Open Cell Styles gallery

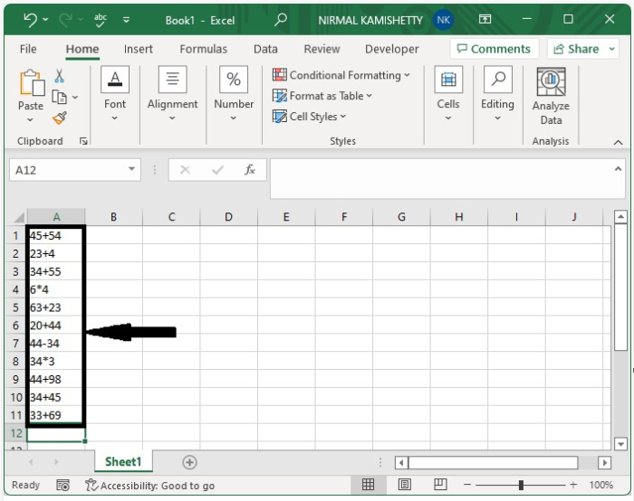(x=310, y=117)
